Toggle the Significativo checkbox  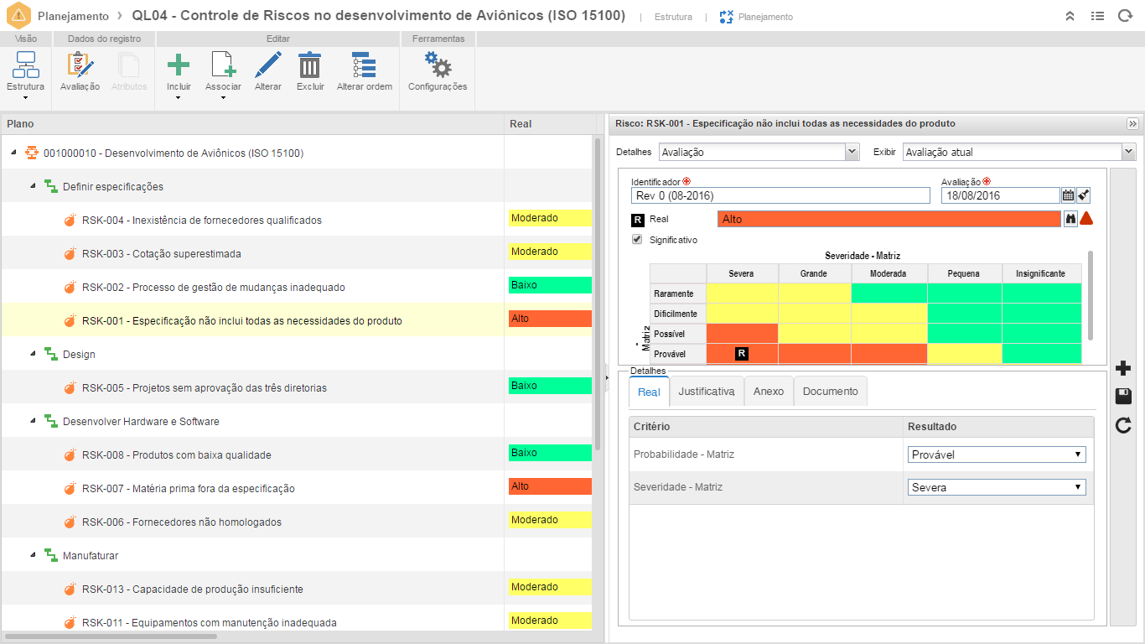[x=637, y=240]
